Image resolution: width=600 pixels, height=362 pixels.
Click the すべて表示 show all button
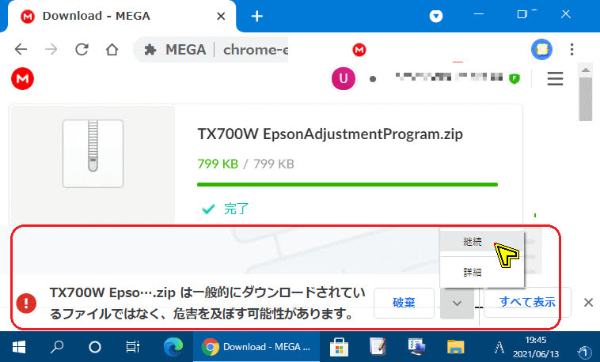tap(527, 302)
